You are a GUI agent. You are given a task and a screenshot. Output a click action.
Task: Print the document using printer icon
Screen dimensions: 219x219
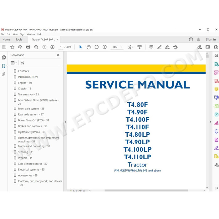[28, 47]
